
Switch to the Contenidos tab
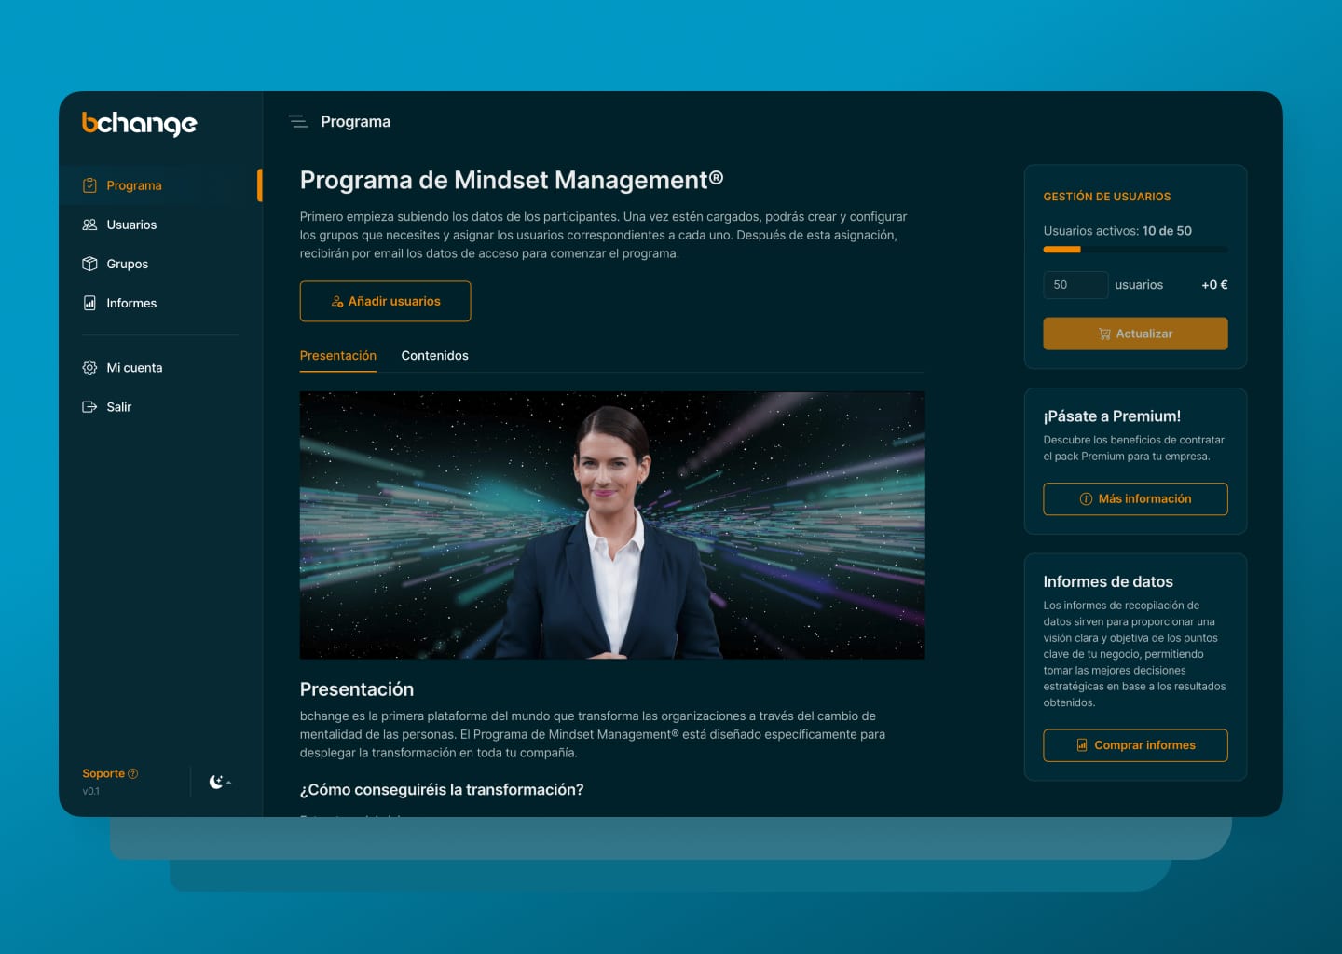pos(435,356)
